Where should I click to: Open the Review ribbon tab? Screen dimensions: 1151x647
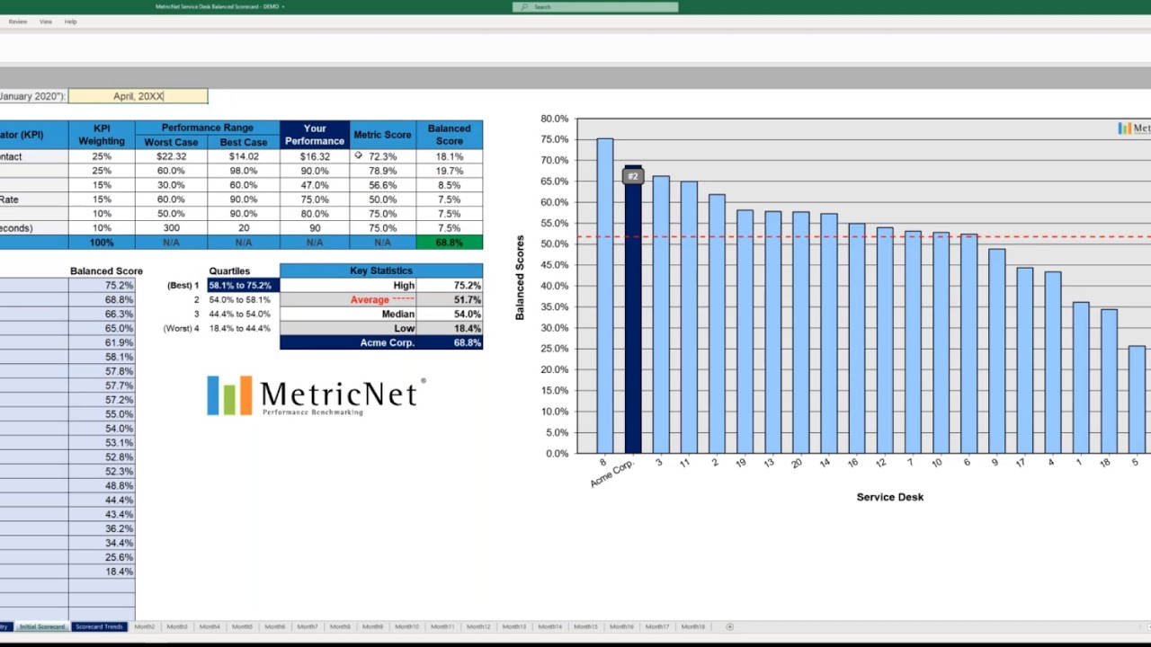click(x=17, y=22)
